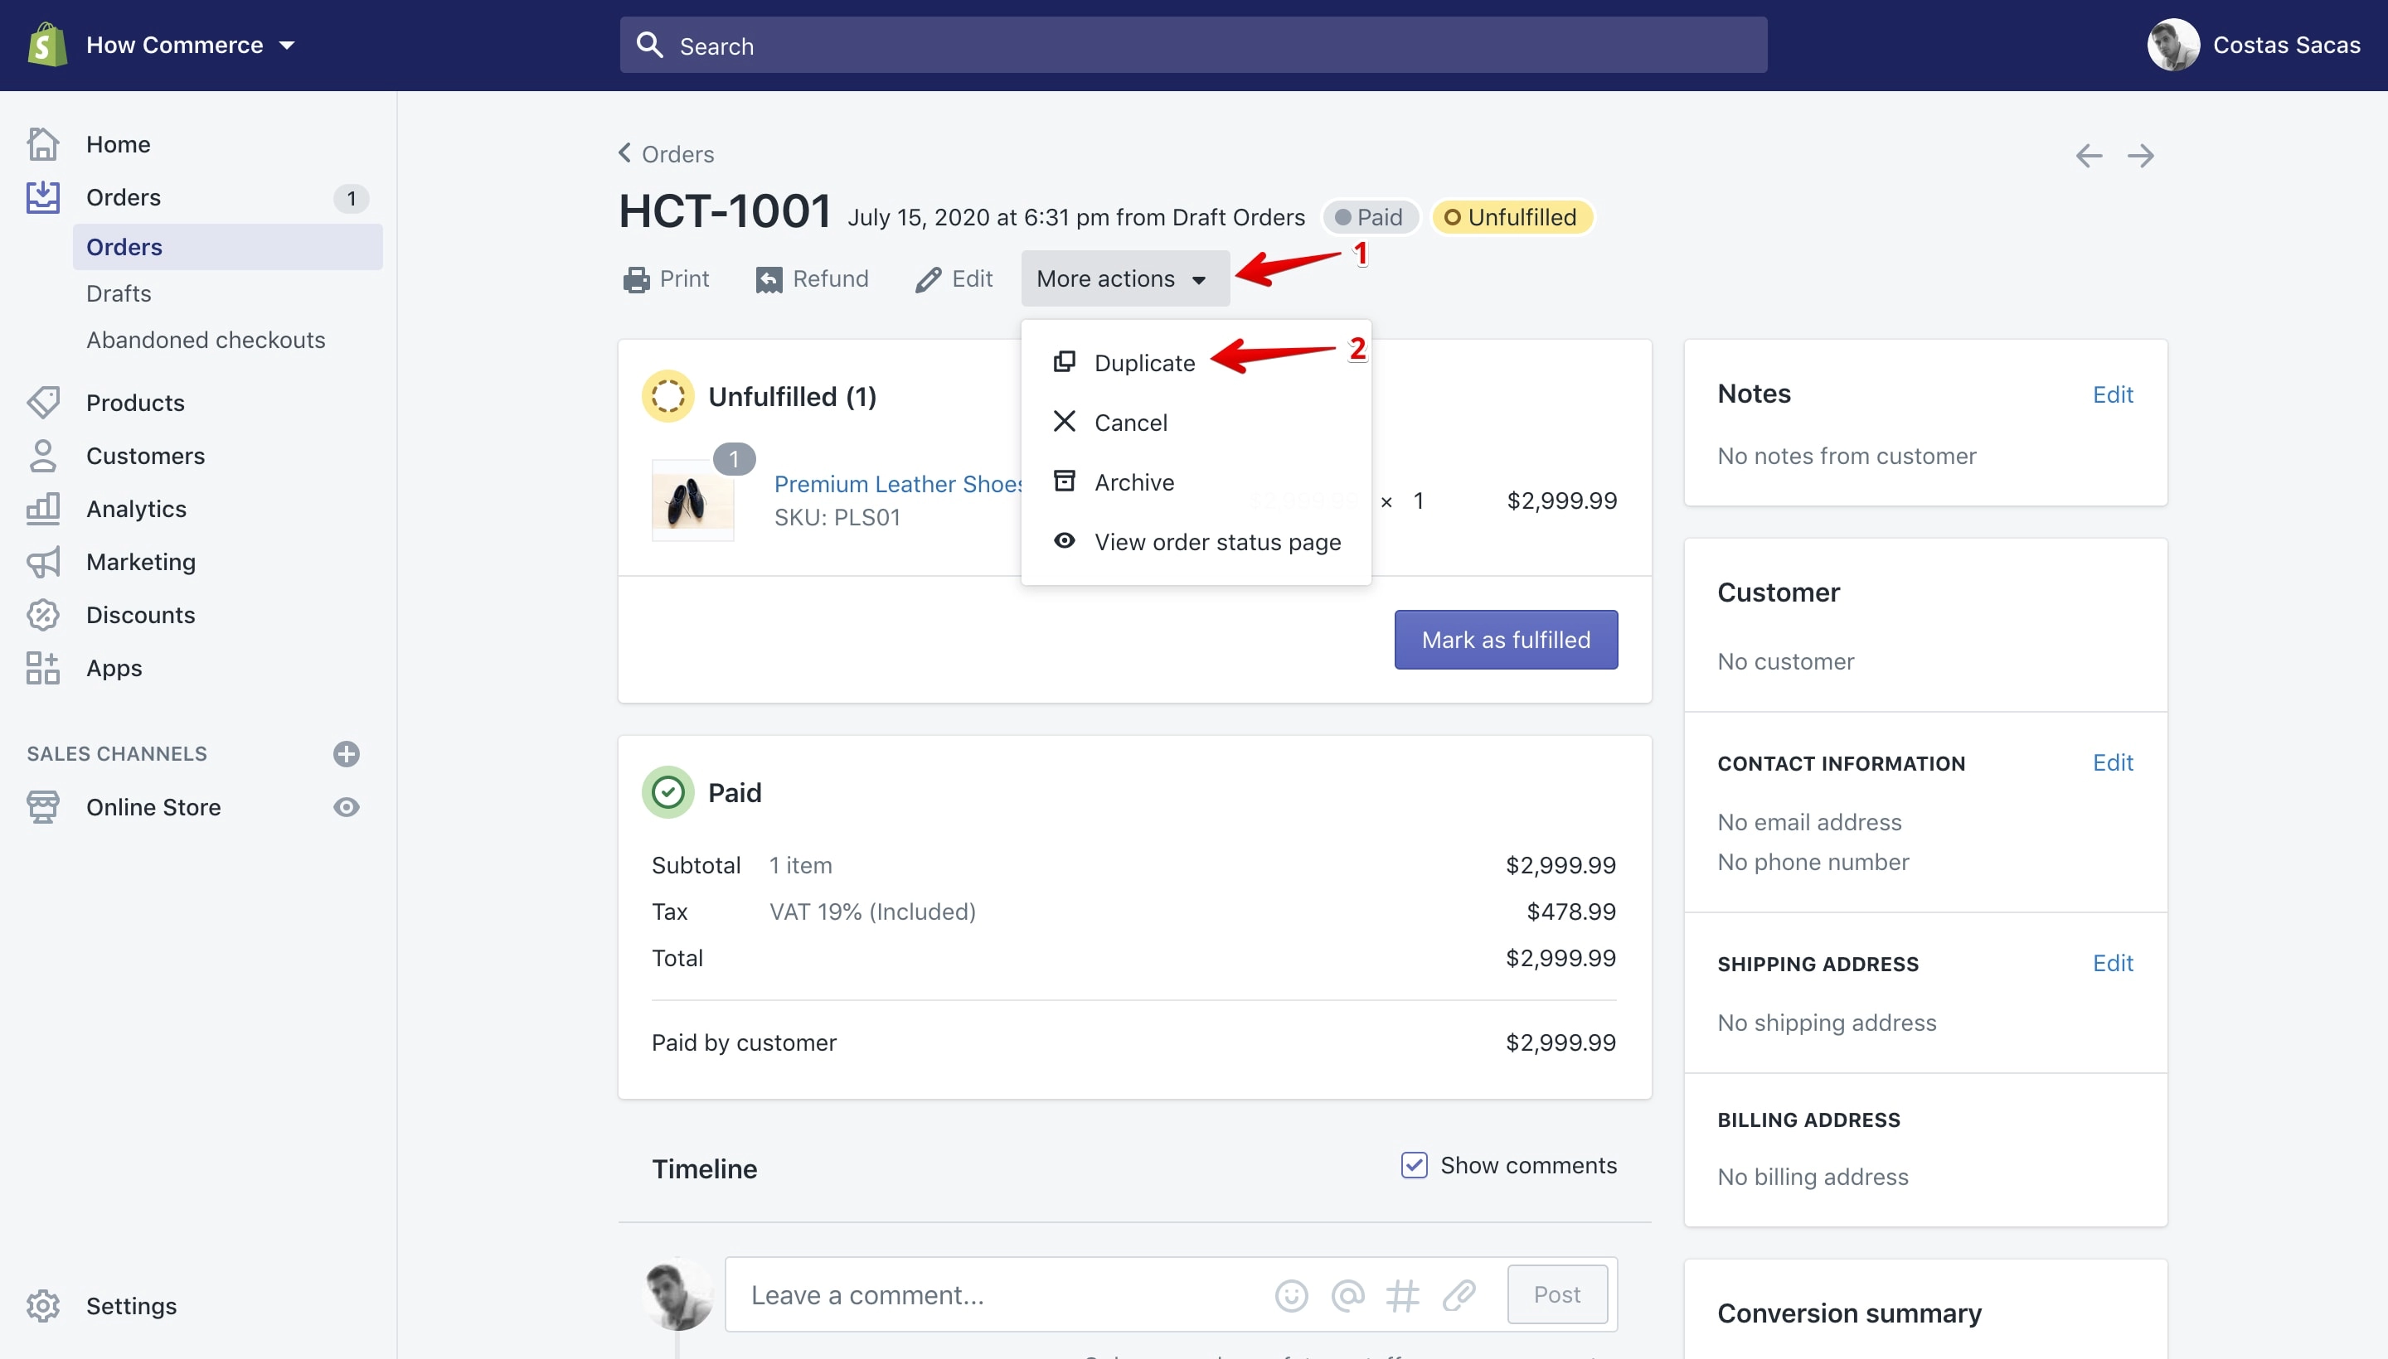Image resolution: width=2388 pixels, height=1359 pixels.
Task: Open the Apps section
Action: (114, 668)
